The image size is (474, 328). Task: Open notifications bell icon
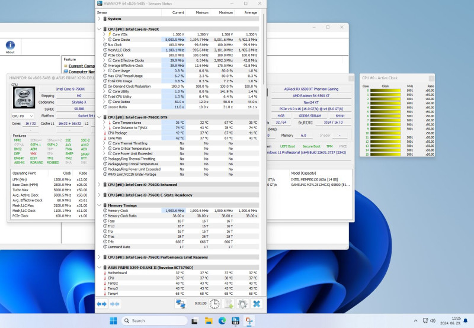point(466,321)
